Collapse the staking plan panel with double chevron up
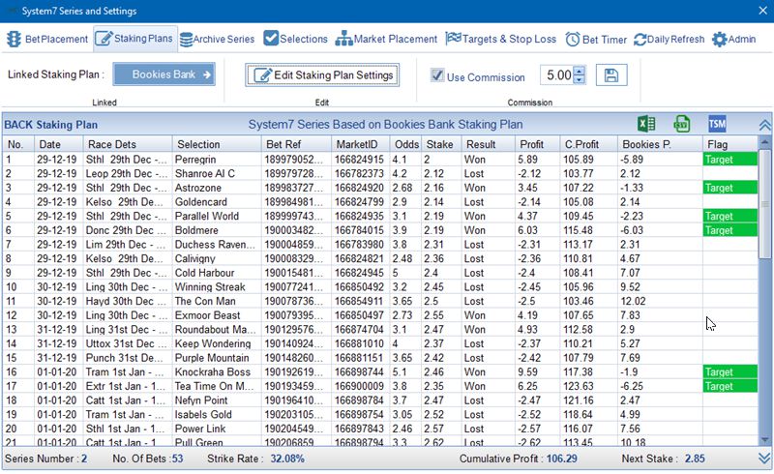This screenshot has width=774, height=474. click(x=764, y=125)
